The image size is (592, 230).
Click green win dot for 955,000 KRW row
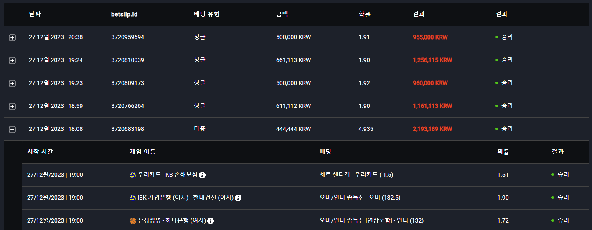(x=496, y=37)
